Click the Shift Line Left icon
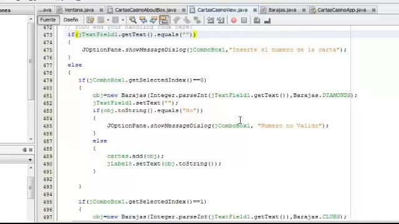 point(210,20)
